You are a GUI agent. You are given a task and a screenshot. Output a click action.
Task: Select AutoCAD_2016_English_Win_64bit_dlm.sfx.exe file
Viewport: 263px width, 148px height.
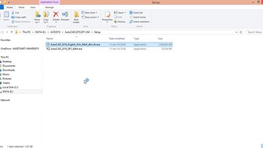109,44
